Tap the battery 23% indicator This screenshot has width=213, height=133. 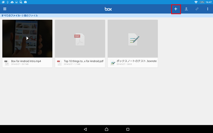202,2
